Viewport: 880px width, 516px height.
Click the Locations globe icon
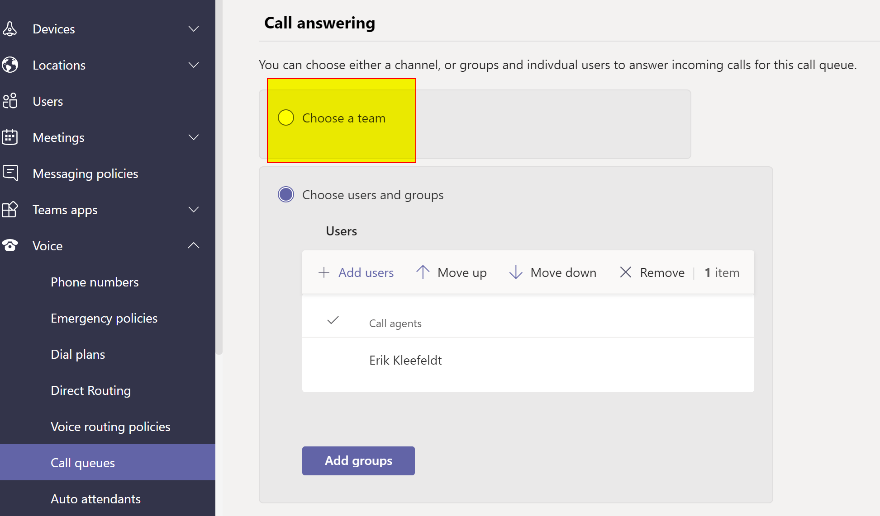(x=10, y=65)
